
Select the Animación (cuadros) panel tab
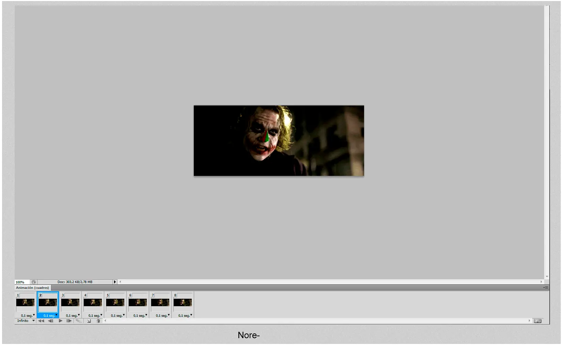point(33,288)
